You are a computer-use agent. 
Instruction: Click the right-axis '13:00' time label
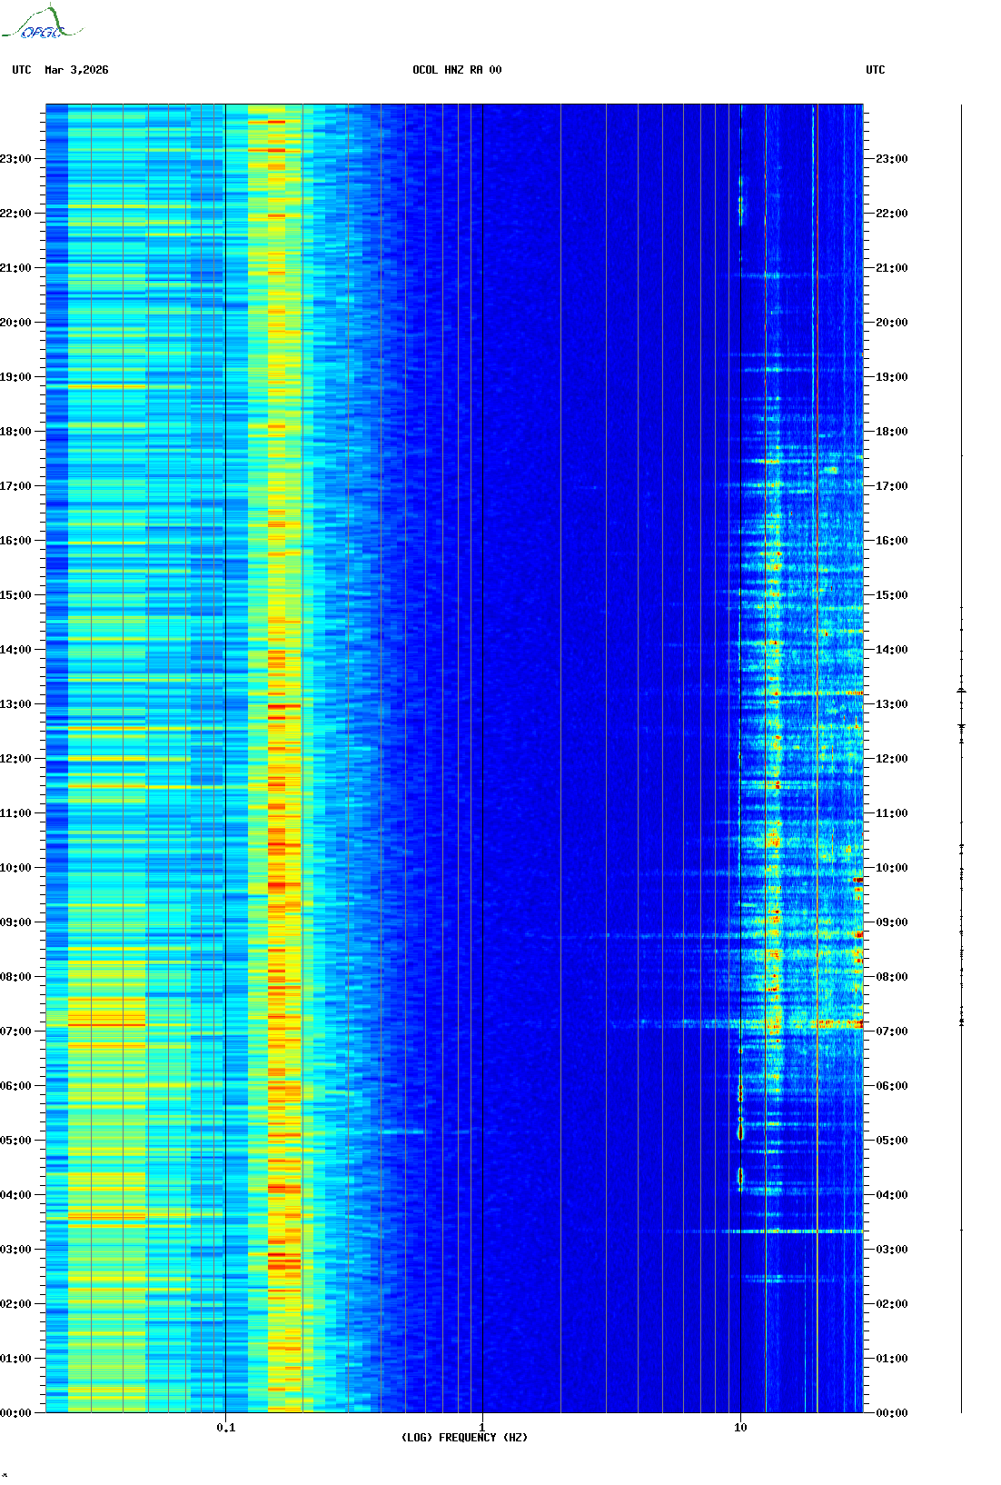(x=892, y=704)
